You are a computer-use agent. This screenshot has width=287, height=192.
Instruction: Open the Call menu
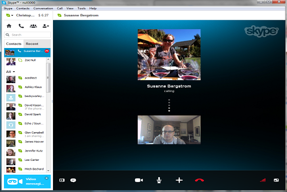60,8
